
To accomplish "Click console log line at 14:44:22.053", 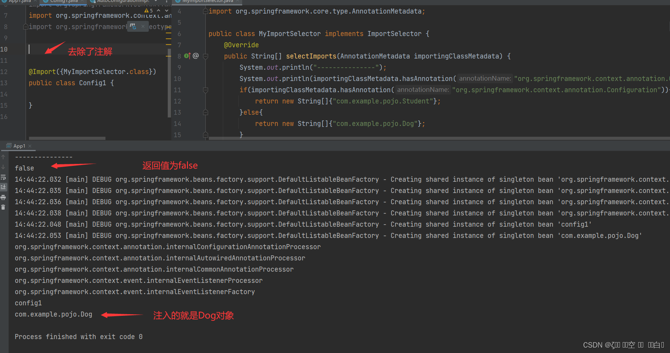I will coord(328,236).
